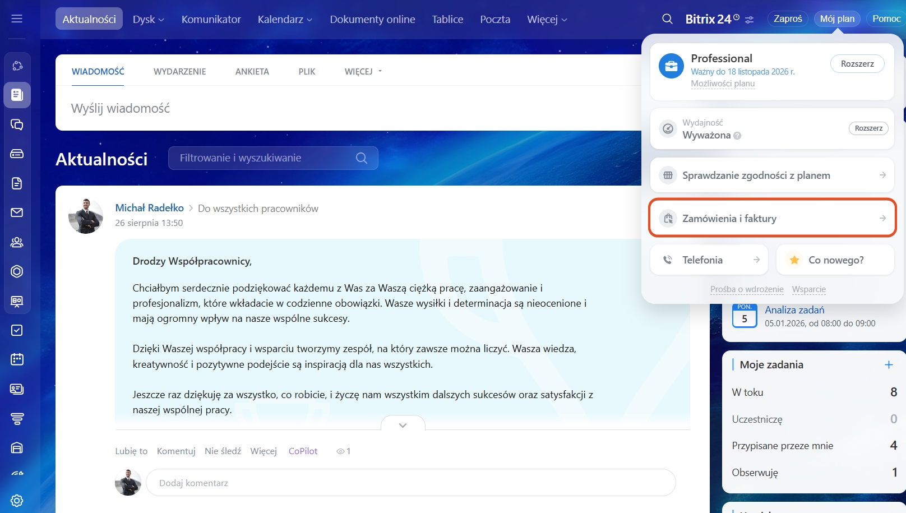Open the settings gear in the sidebar
Image resolution: width=906 pixels, height=513 pixels.
click(x=17, y=500)
